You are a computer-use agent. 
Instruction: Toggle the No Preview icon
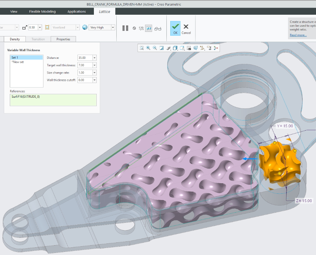tap(134, 28)
